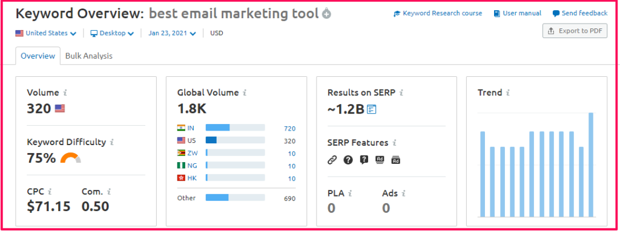The height and width of the screenshot is (231, 620).
Task: Open the Jan 23, 2021 date dropdown
Action: point(172,33)
